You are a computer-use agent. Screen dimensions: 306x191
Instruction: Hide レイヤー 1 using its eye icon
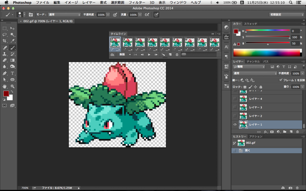tap(235, 125)
